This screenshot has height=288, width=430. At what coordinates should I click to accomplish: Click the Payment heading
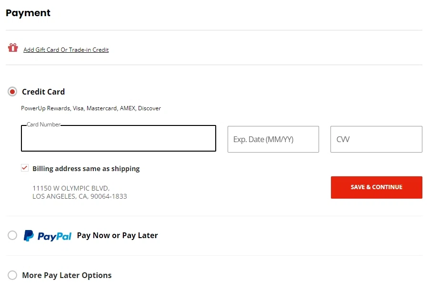(x=28, y=13)
